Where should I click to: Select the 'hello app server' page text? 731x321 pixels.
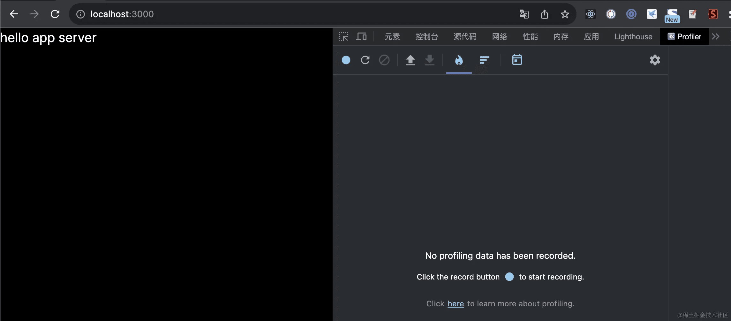[49, 38]
